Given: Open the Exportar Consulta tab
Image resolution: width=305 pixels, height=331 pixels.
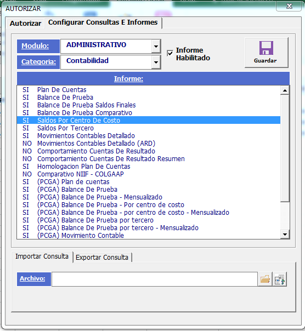Looking at the screenshot, I should click(102, 258).
